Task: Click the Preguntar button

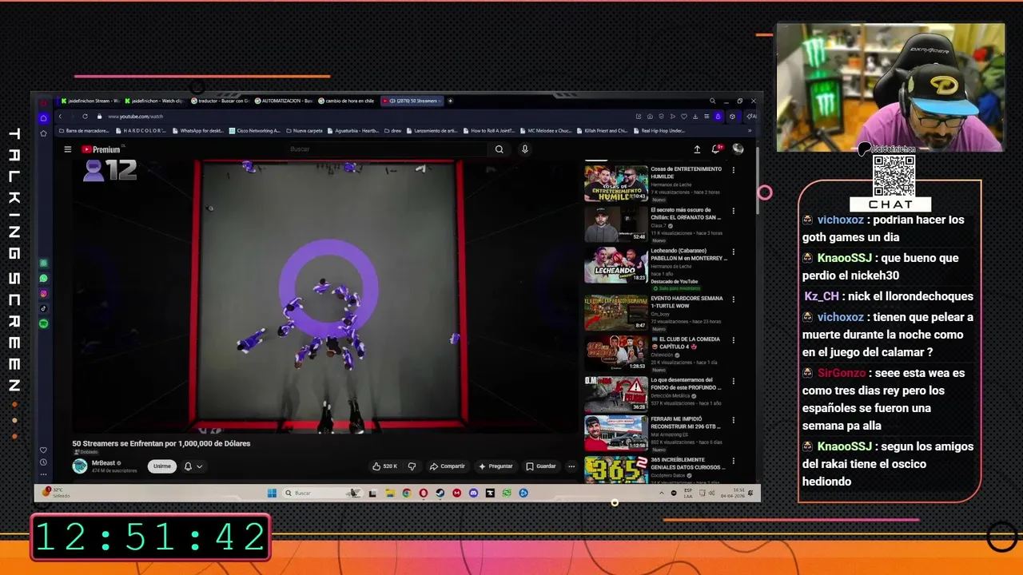Action: click(496, 466)
